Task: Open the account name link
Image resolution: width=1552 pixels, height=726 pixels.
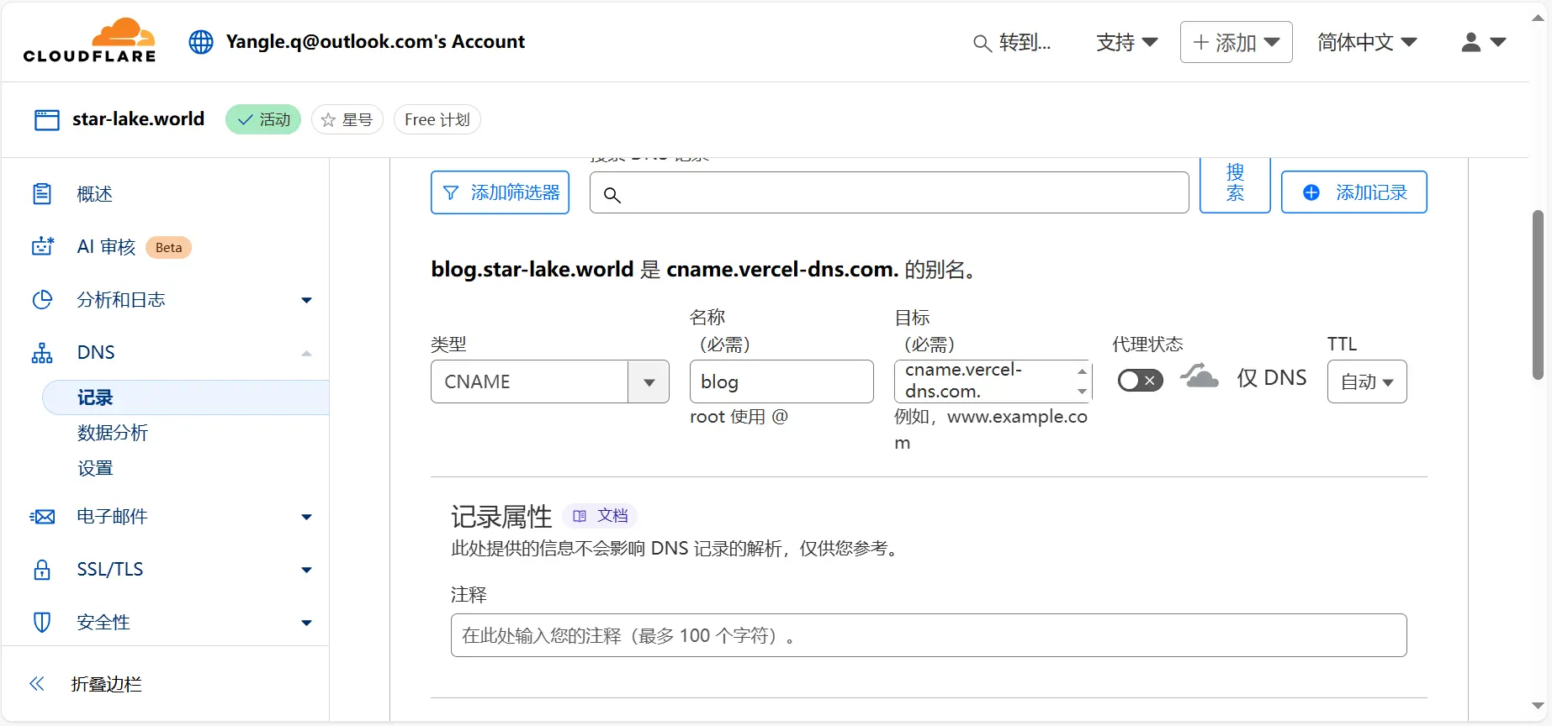Action: [x=375, y=42]
